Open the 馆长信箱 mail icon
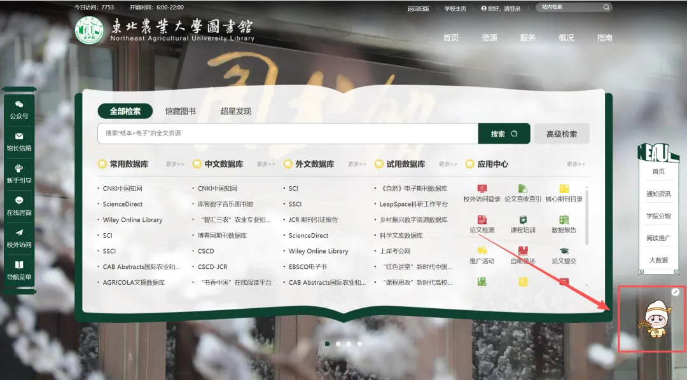The width and height of the screenshot is (687, 380). click(x=19, y=136)
